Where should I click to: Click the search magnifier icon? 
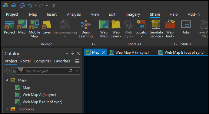point(71,71)
